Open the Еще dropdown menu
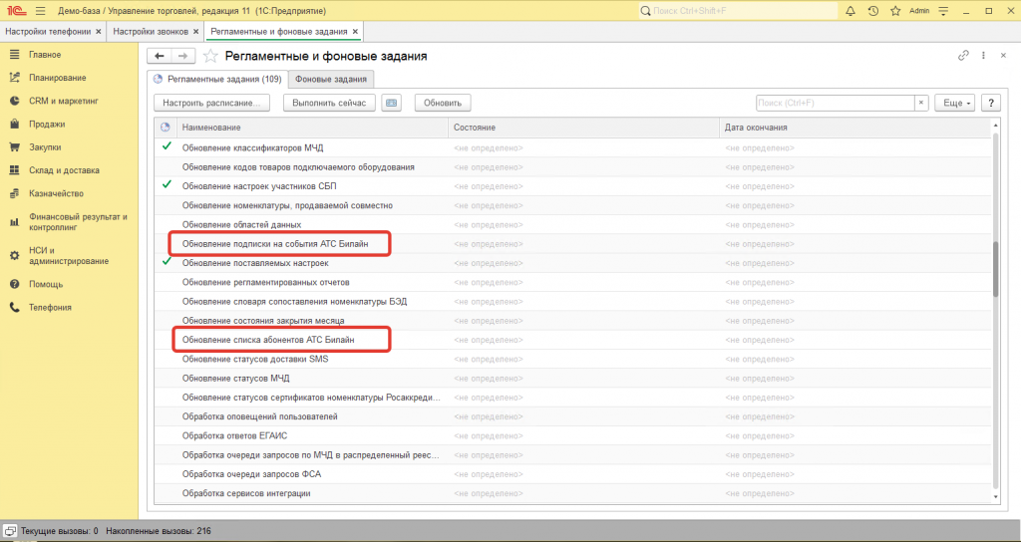 [954, 103]
